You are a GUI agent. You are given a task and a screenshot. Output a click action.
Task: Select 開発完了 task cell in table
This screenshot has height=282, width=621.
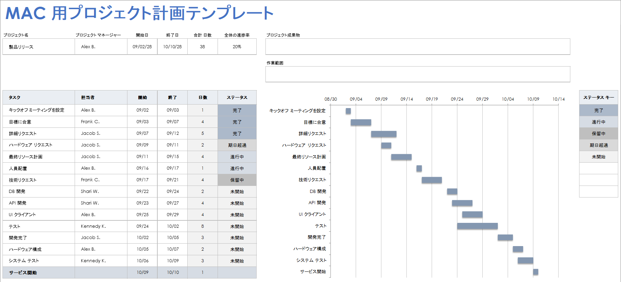point(39,238)
